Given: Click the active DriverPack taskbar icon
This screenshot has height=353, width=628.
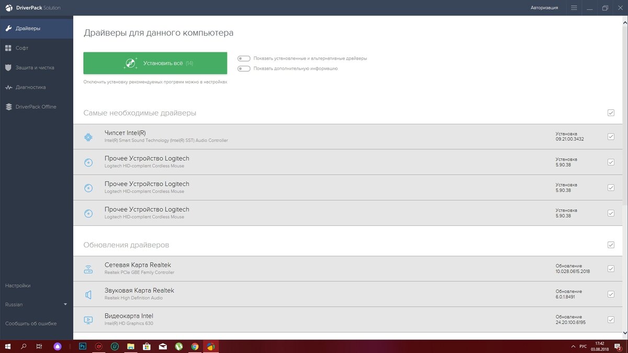Looking at the screenshot, I should 211,346.
